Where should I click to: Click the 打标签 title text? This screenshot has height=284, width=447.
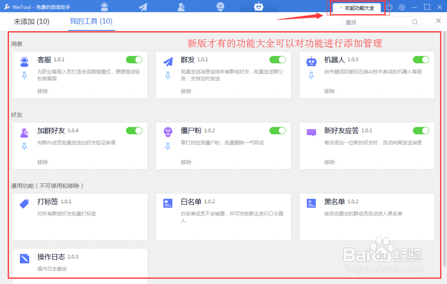click(x=48, y=202)
